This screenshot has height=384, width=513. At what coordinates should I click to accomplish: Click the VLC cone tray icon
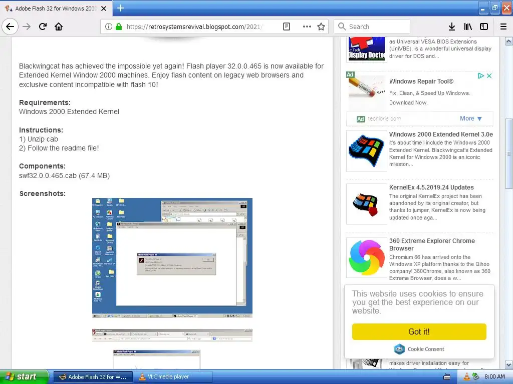(466, 377)
